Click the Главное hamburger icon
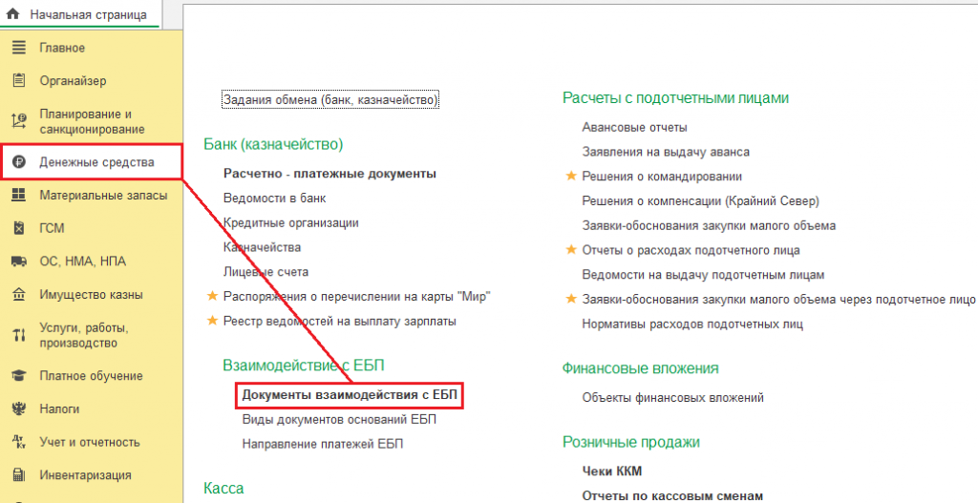The height and width of the screenshot is (503, 978). [19, 48]
